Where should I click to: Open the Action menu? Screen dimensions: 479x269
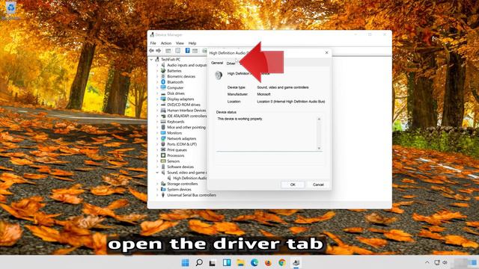pos(166,43)
